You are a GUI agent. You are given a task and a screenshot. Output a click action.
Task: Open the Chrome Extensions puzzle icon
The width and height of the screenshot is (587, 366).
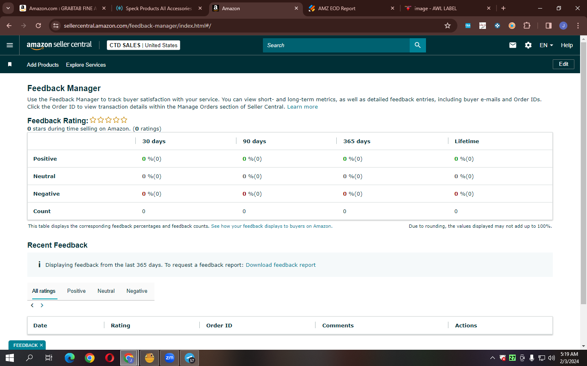pyautogui.click(x=527, y=26)
